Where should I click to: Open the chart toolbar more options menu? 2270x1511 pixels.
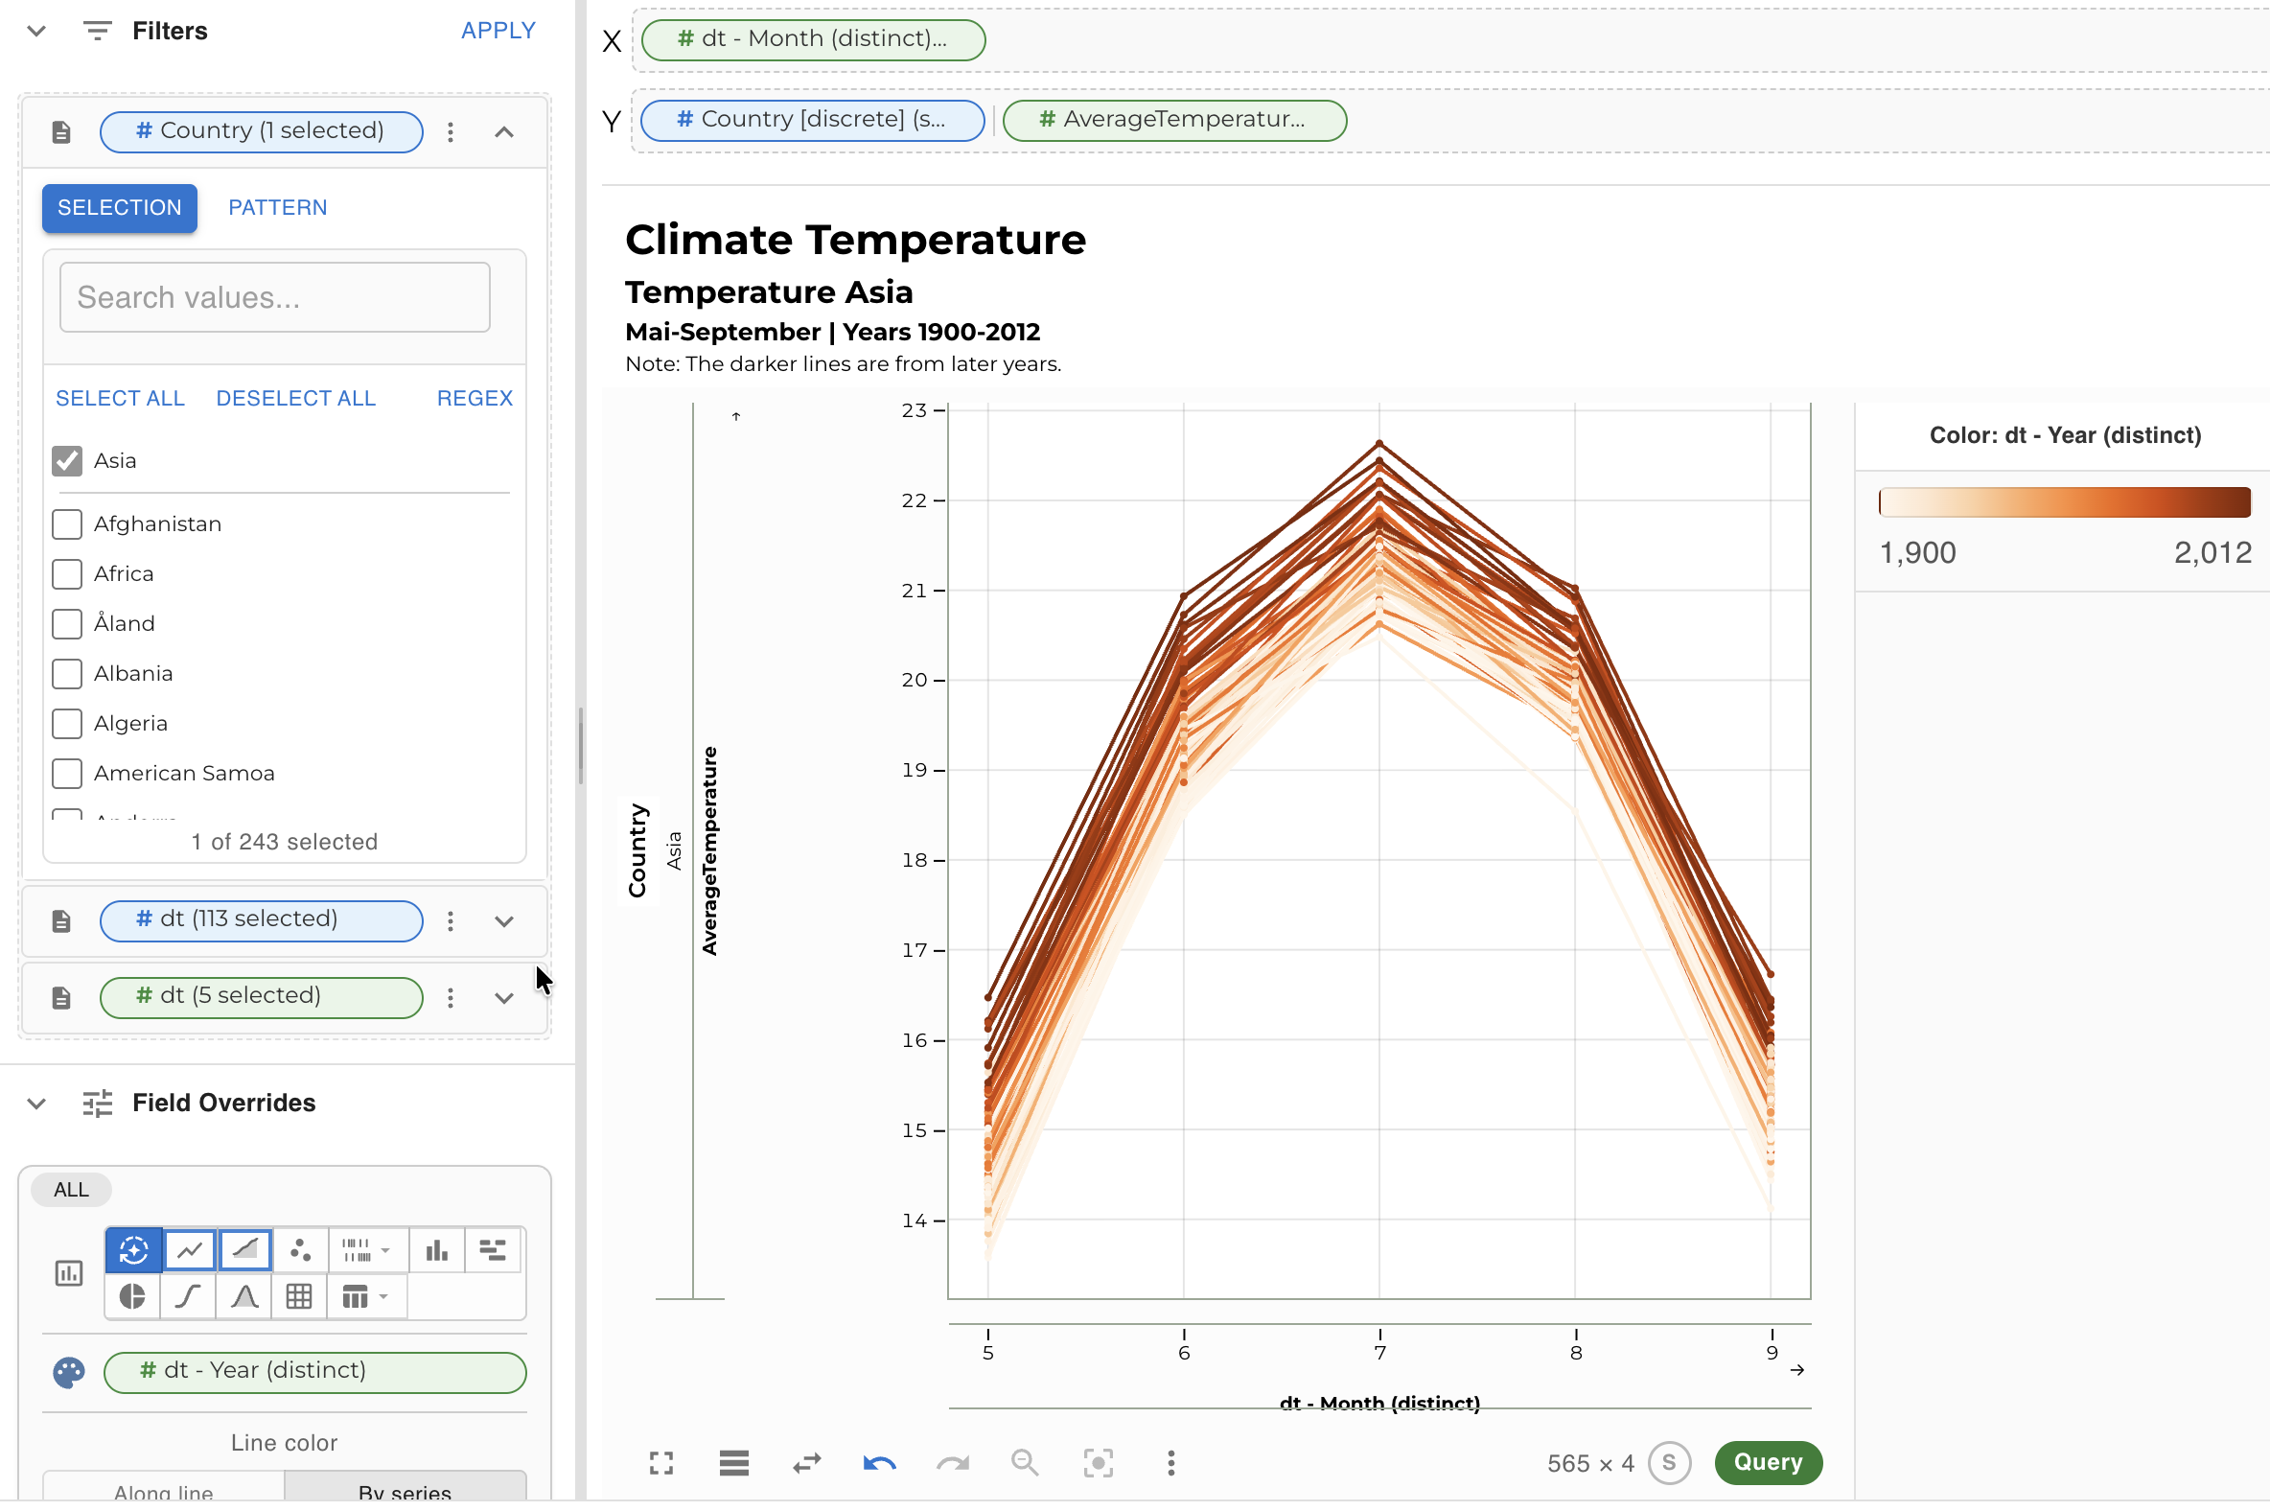point(1171,1464)
